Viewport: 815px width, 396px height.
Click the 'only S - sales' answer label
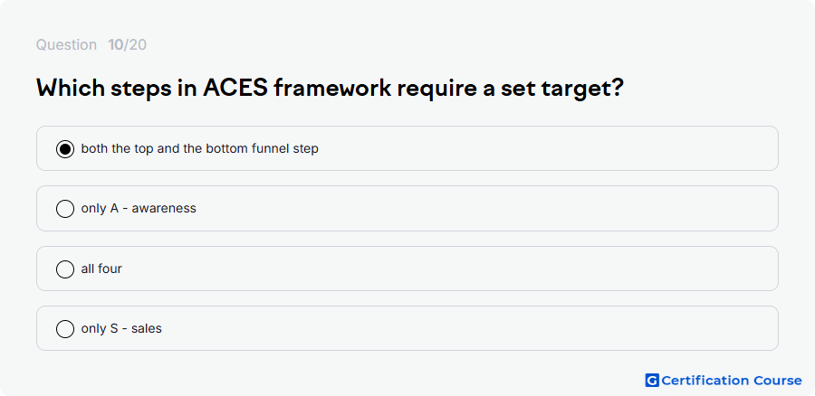pos(121,328)
